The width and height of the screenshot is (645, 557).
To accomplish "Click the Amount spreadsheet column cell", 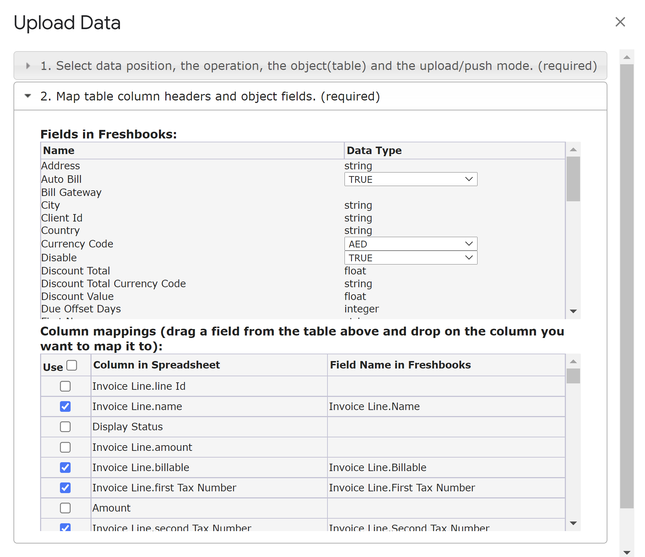I will pyautogui.click(x=209, y=508).
